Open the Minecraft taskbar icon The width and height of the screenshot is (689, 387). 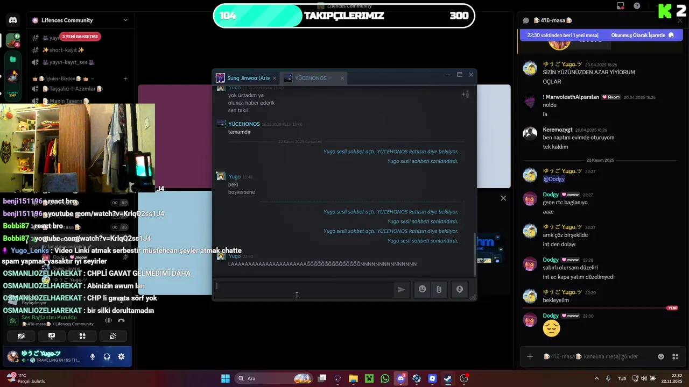369,378
